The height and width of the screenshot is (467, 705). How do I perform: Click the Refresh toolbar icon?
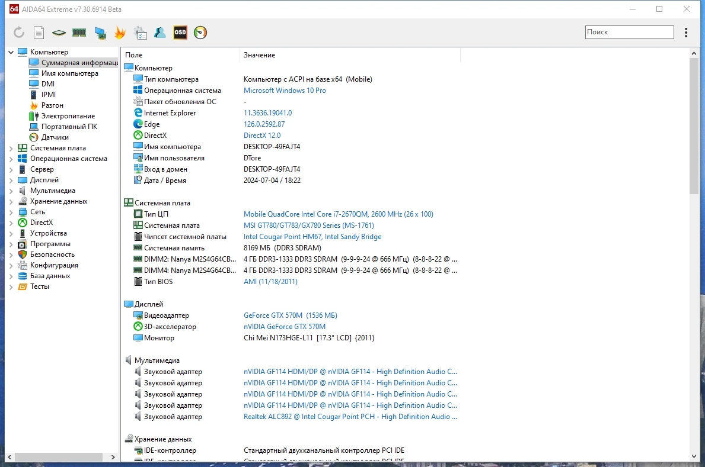click(18, 33)
